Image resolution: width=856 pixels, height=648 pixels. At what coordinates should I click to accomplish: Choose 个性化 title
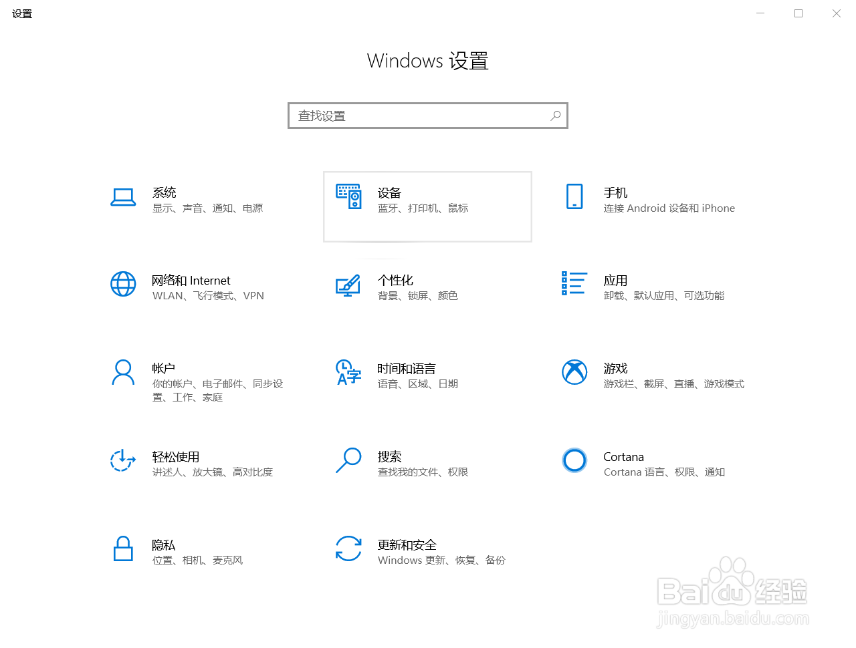(x=395, y=281)
